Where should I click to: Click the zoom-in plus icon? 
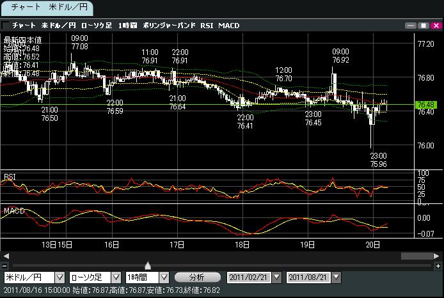click(x=438, y=265)
